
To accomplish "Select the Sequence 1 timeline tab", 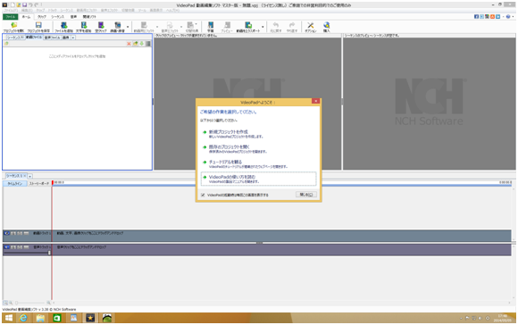I will (16, 176).
